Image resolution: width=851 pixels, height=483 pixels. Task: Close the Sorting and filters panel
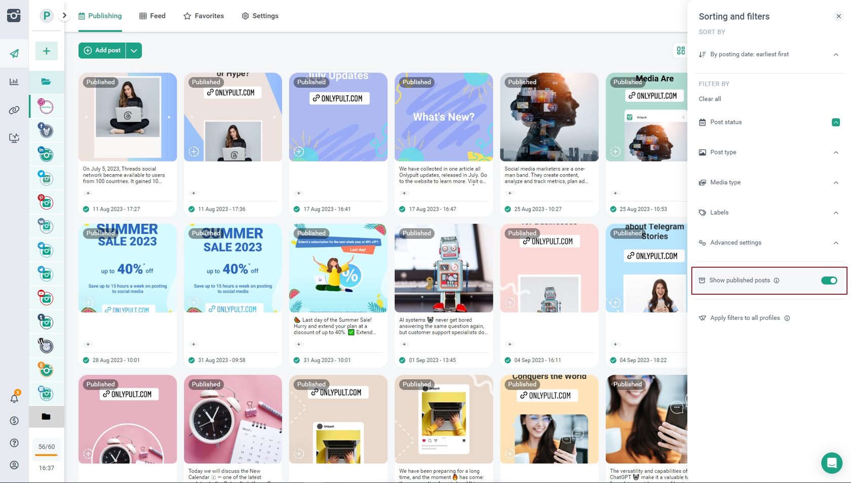point(838,16)
